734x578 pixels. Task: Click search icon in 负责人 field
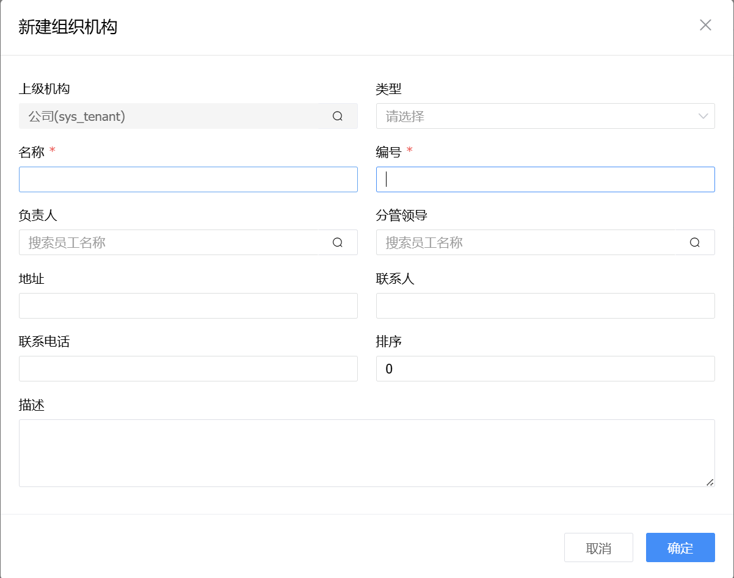338,242
